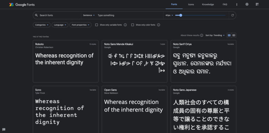This screenshot has height=133, width=269.
Task: Click Christian Robertson author name
Action: tap(44, 47)
